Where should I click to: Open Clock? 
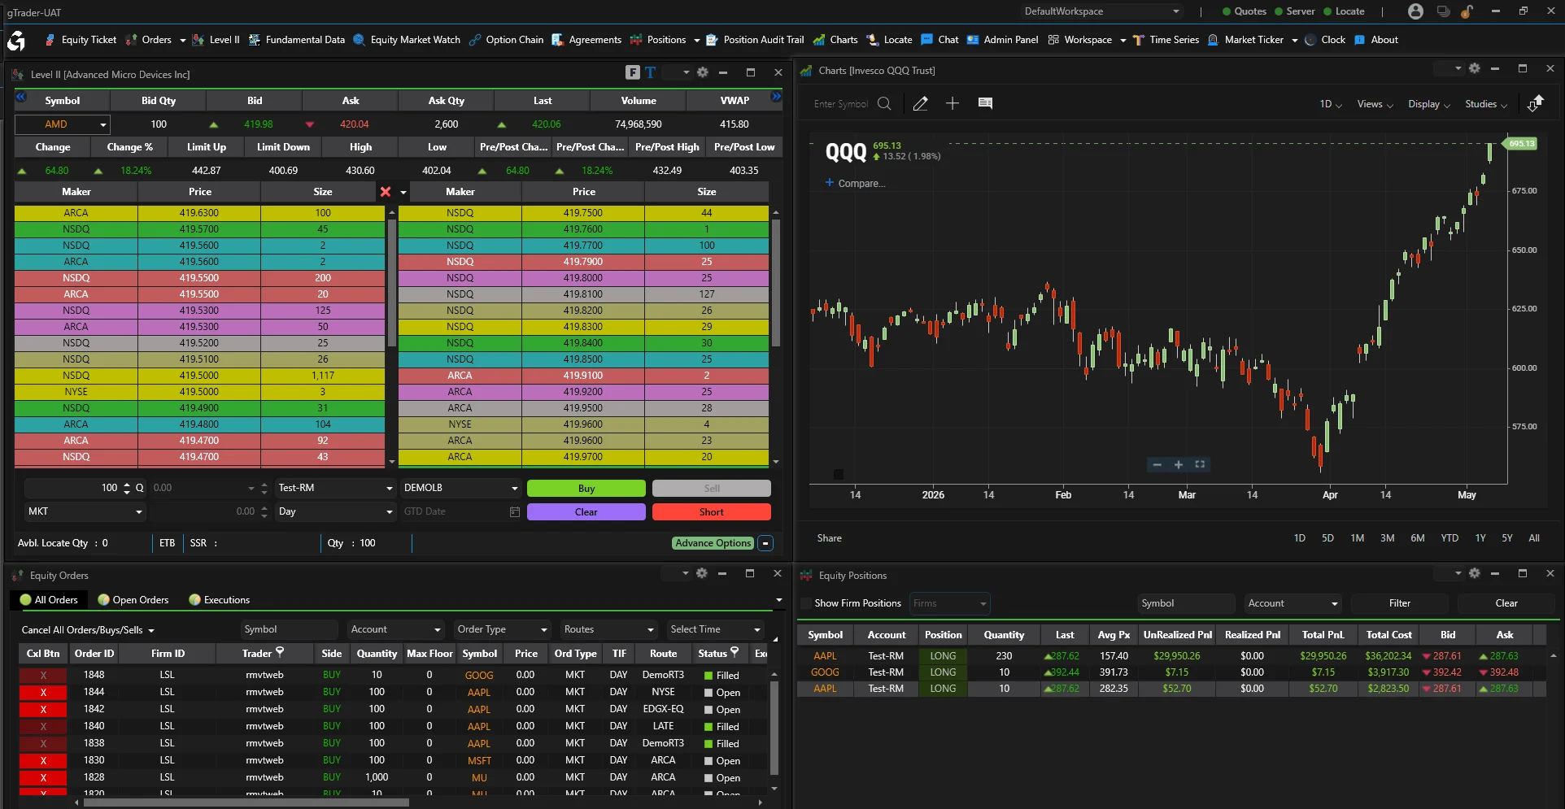point(1325,40)
